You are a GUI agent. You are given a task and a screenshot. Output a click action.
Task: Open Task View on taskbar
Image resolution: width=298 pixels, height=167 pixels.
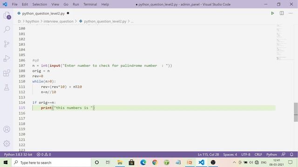click(108, 162)
